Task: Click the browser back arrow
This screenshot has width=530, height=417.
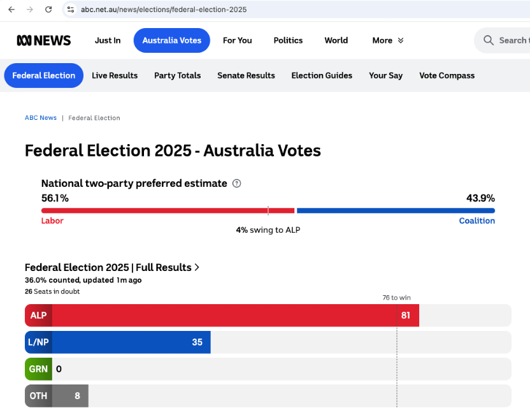Action: click(11, 10)
